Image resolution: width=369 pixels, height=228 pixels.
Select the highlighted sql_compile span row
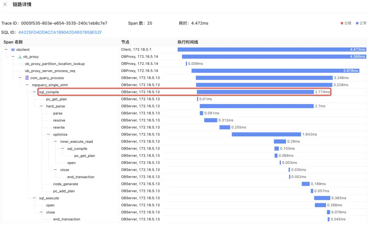tap(49, 92)
